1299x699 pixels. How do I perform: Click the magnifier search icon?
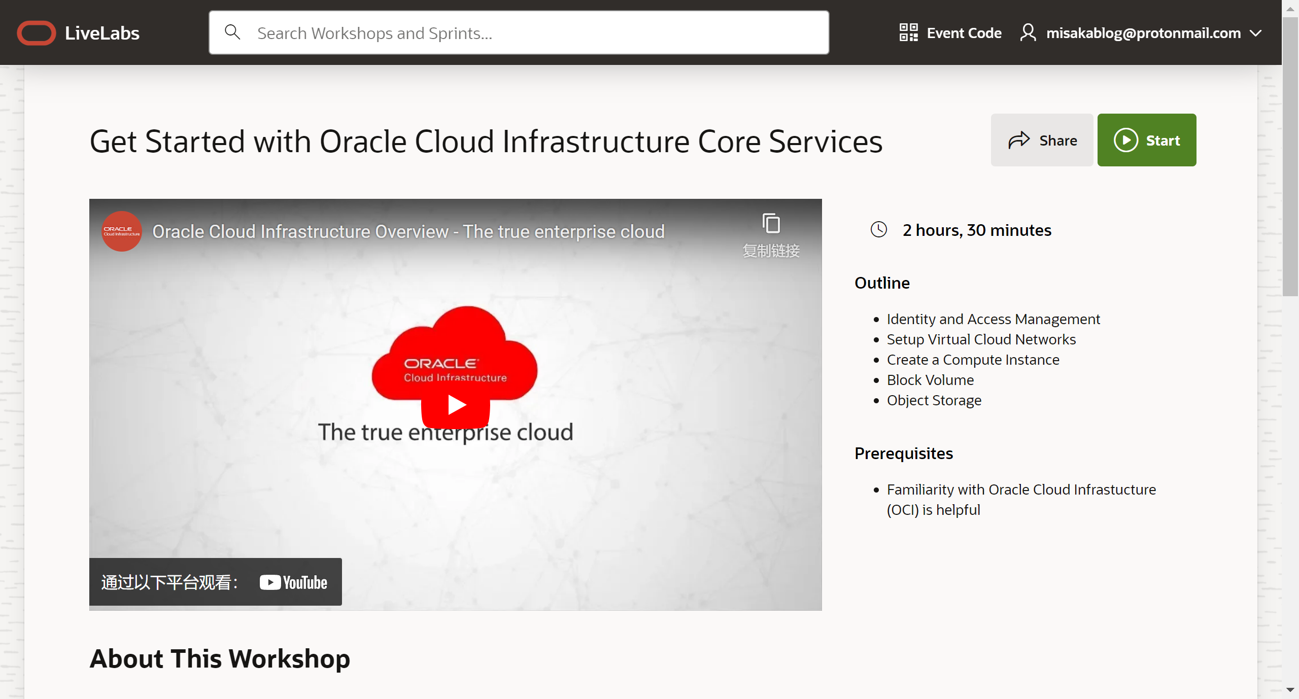coord(232,32)
